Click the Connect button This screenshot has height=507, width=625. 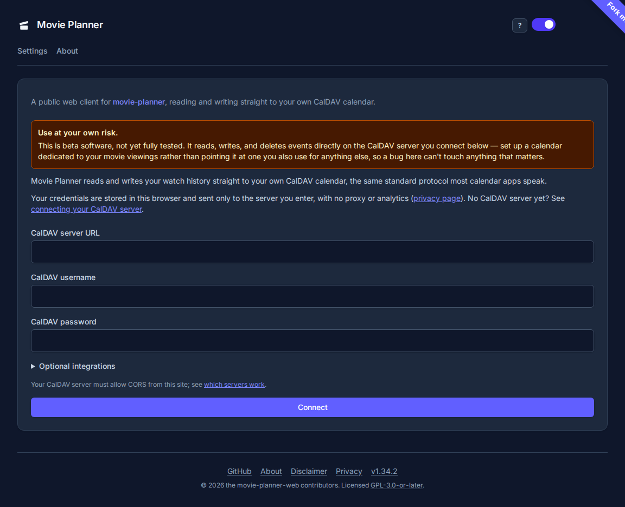coord(312,407)
